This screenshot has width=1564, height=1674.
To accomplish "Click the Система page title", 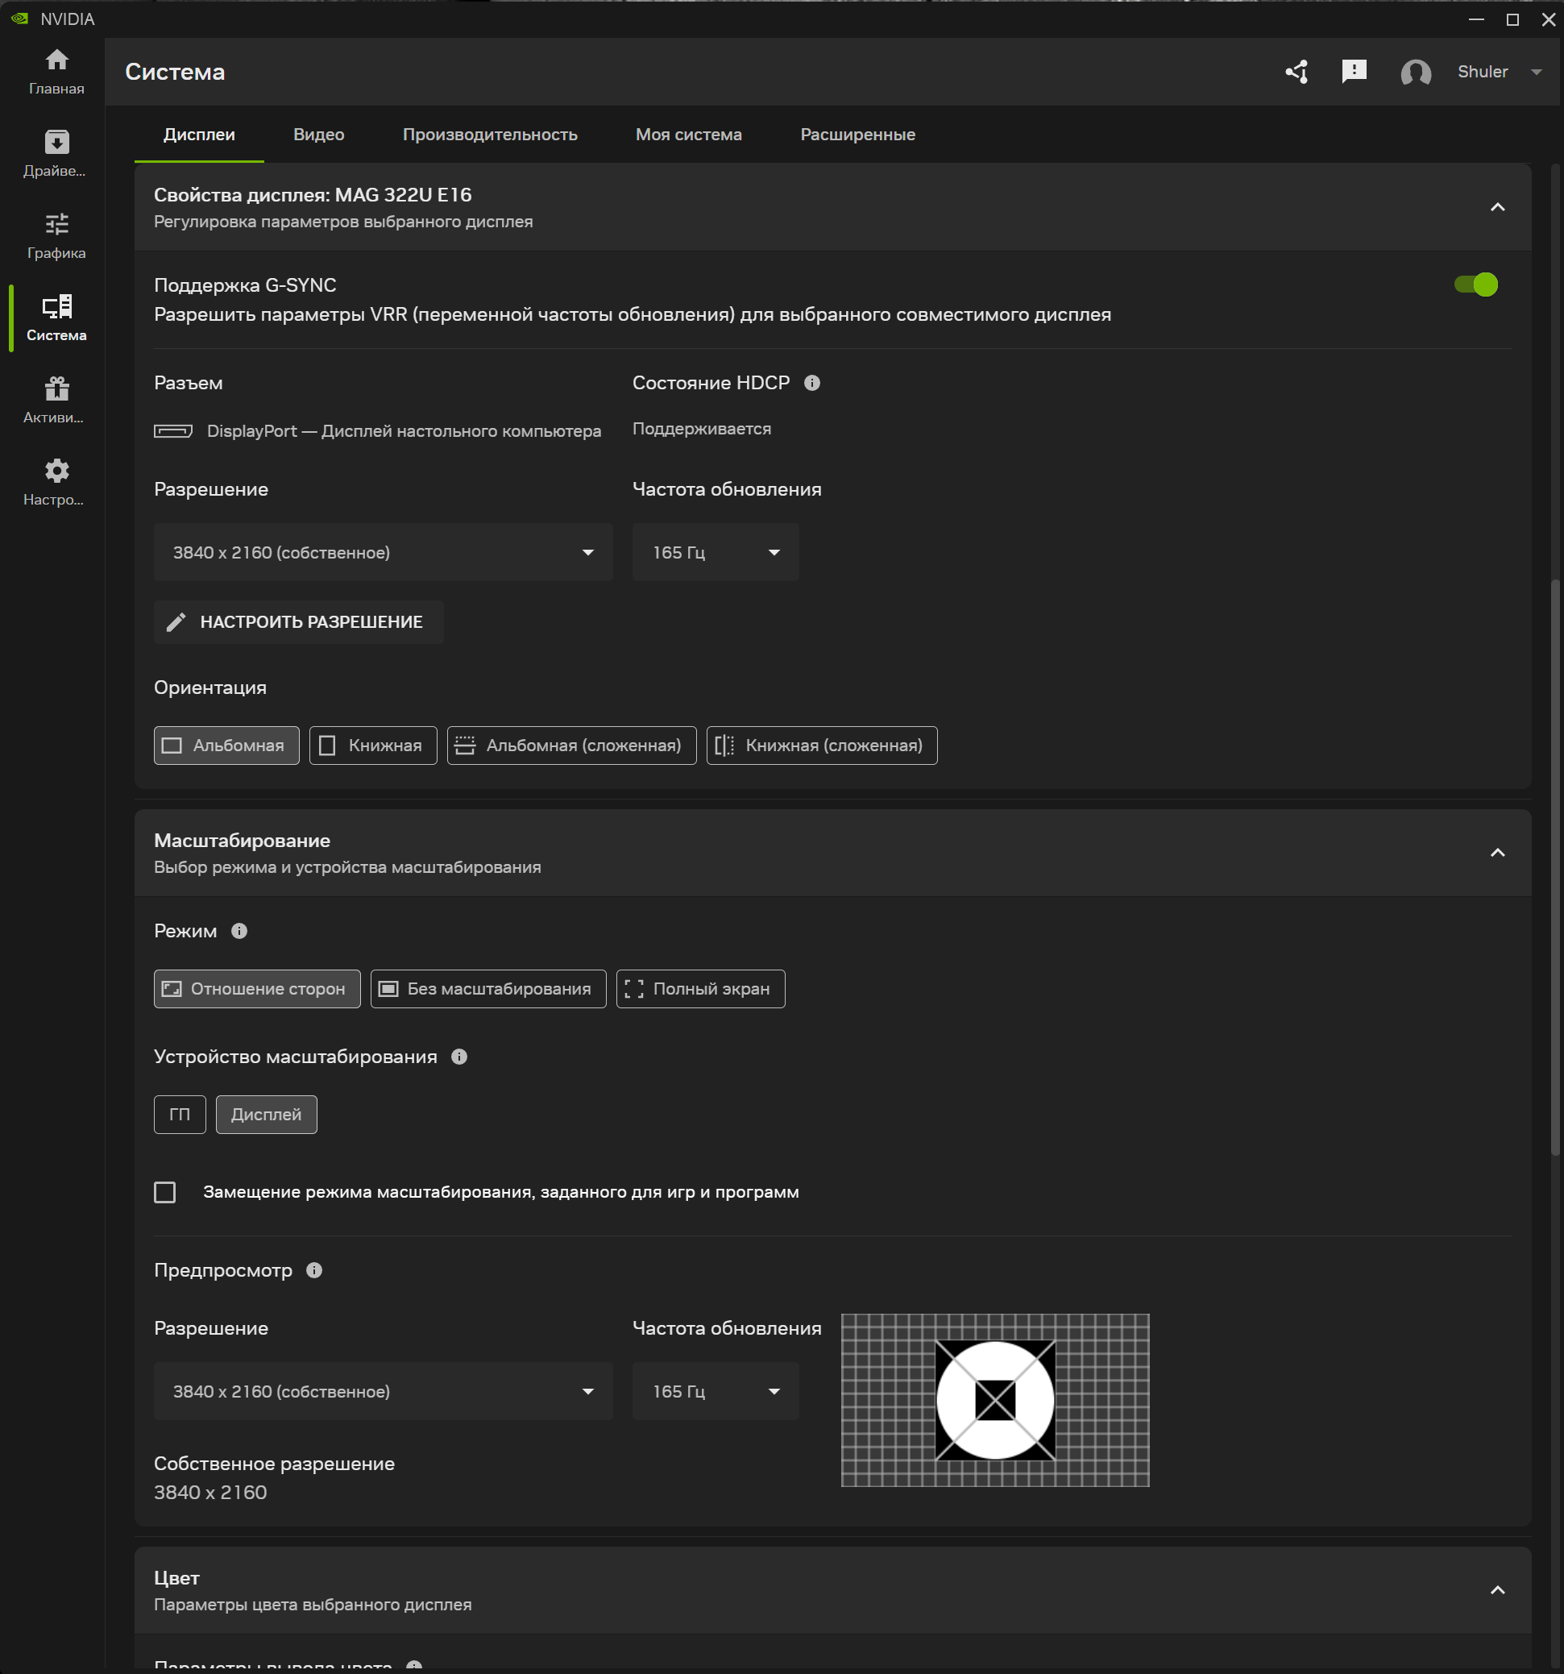I will pyautogui.click(x=175, y=73).
